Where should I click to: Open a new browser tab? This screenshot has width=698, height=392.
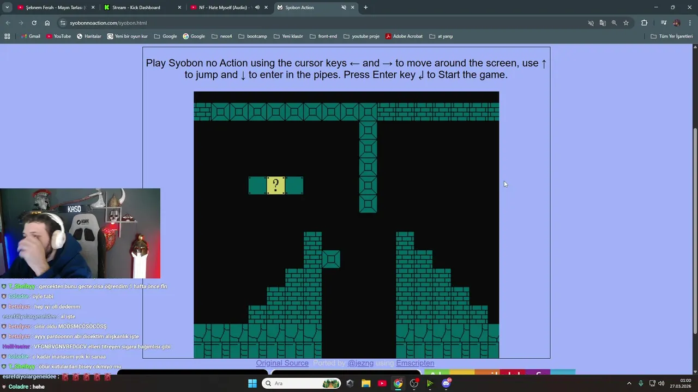coord(365,8)
